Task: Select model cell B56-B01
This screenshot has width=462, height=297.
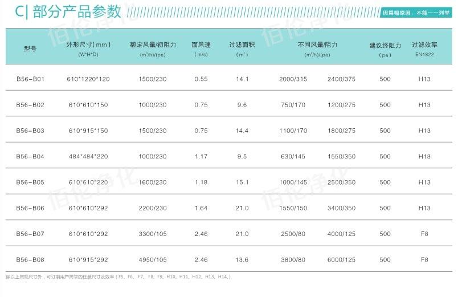Action: click(30, 79)
